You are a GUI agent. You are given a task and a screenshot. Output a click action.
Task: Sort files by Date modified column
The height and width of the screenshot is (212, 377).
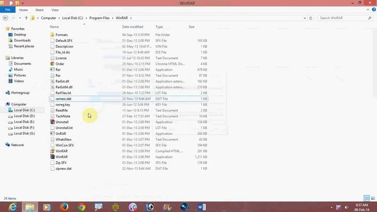(133, 27)
